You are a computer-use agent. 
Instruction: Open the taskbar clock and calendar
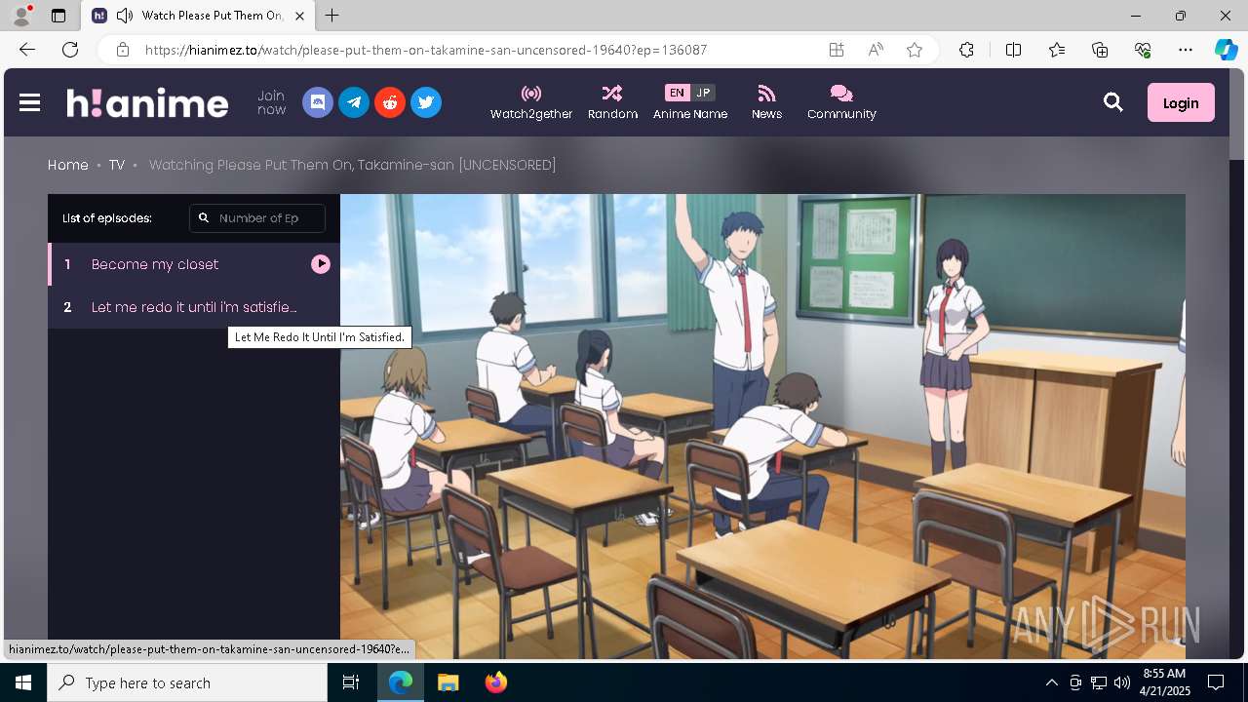1164,682
